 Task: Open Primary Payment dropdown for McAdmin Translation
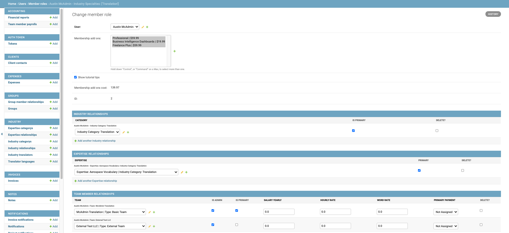pos(446,212)
